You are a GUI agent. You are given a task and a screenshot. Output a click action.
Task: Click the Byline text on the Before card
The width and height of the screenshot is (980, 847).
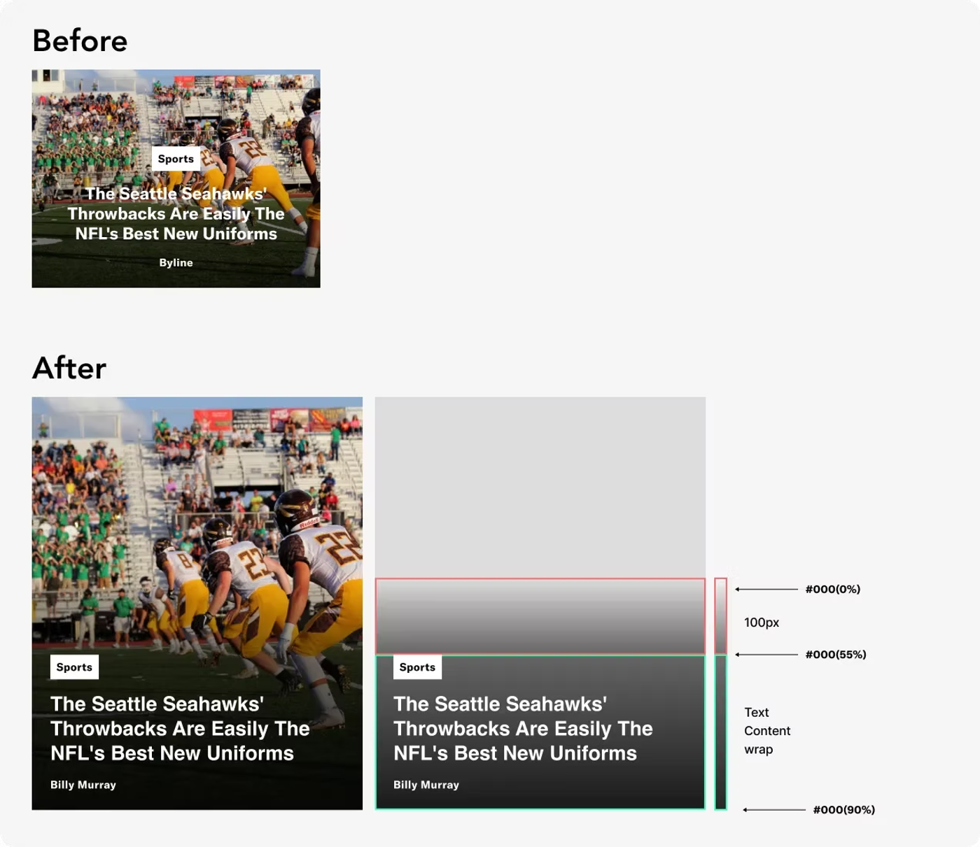[x=176, y=263]
